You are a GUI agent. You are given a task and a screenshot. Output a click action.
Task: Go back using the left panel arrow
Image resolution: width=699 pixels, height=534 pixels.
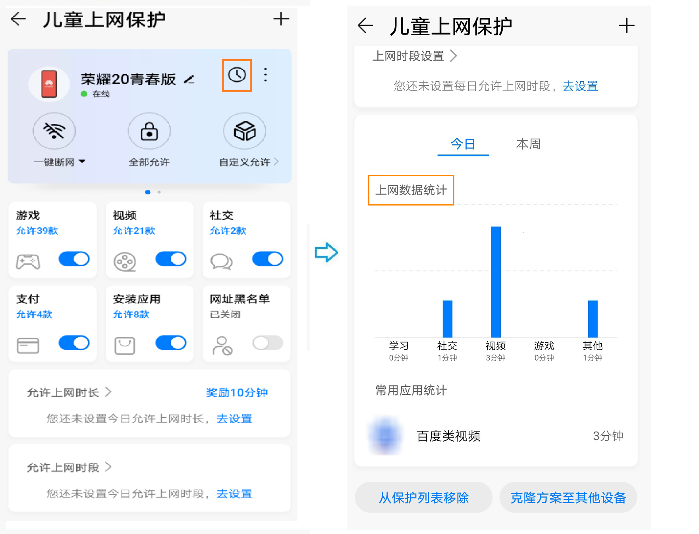(18, 19)
